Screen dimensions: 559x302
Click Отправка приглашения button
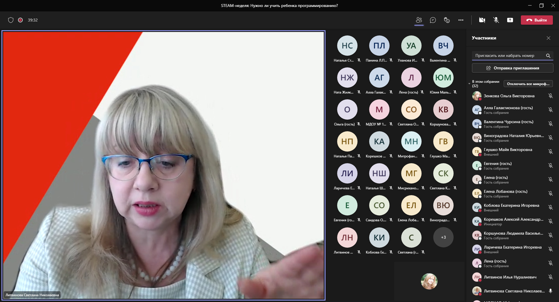click(x=512, y=68)
